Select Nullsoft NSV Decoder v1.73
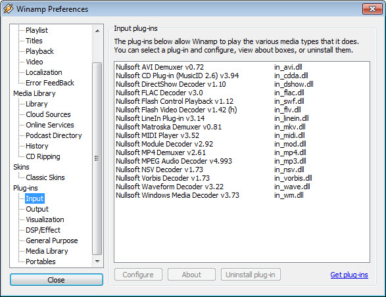 (160, 170)
